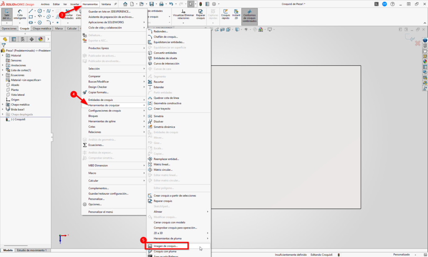Toggle Instant 2D
This screenshot has width=428, height=257.
click(x=236, y=14)
